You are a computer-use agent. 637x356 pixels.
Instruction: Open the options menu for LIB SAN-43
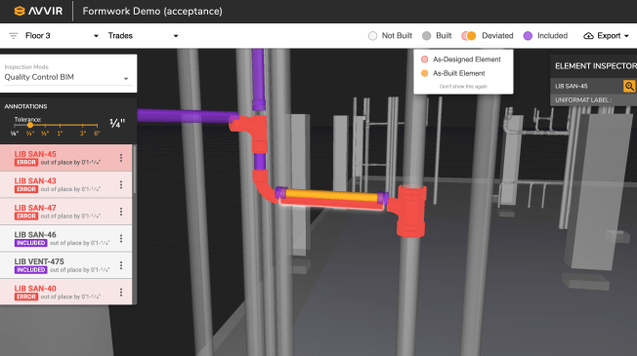coord(121,184)
